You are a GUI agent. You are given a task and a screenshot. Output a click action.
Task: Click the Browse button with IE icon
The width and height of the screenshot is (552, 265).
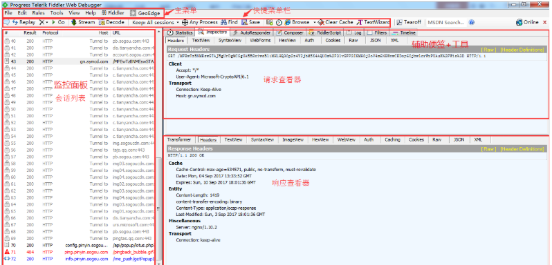297,22
